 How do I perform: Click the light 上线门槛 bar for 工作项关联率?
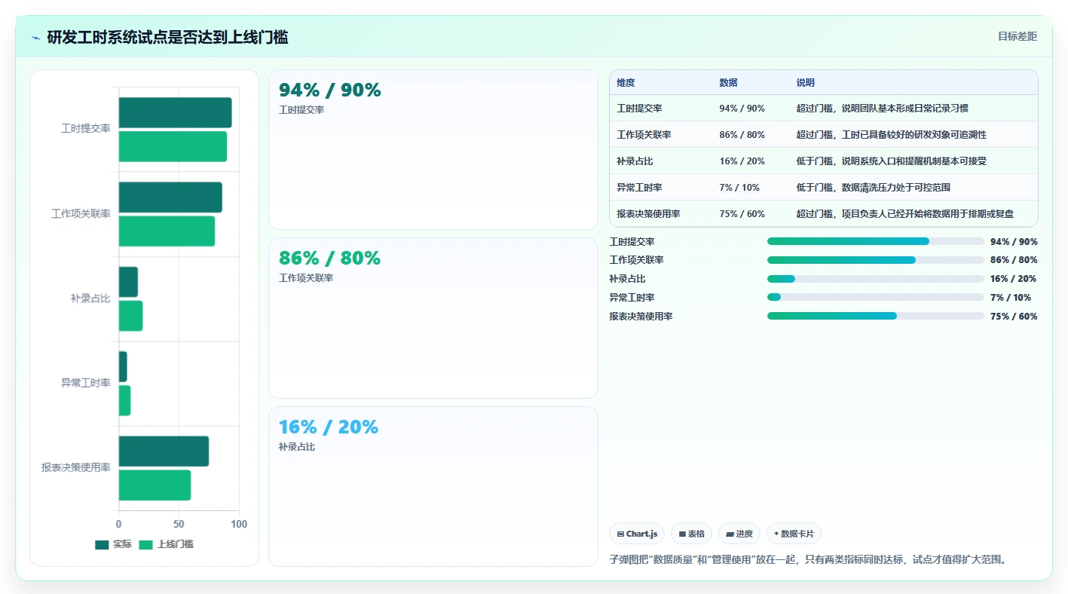167,231
